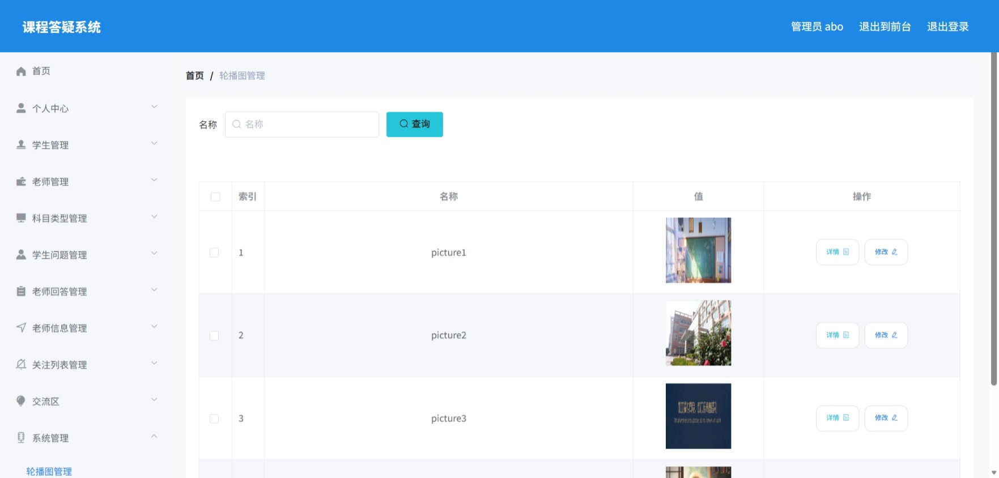This screenshot has height=478, width=999.
Task: Click the pencil icon in picture1's 修改 button
Action: 895,252
